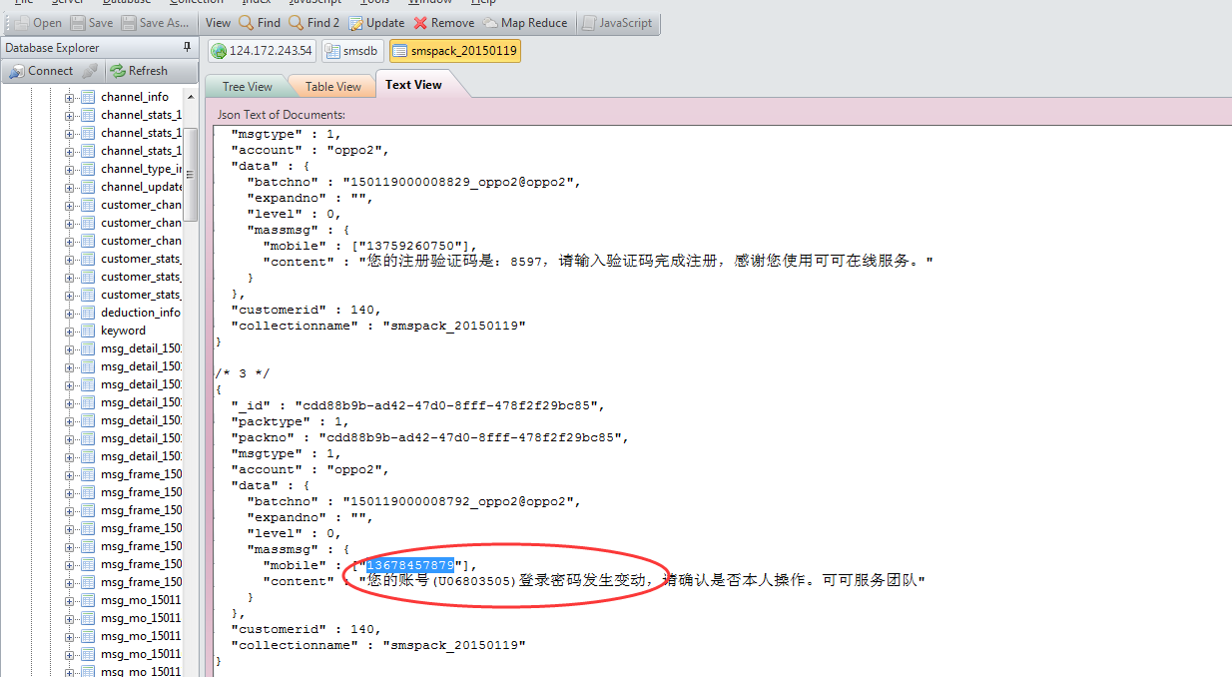Expand the deduction_info collection node
Screen dimensions: 1232x677
pos(70,313)
